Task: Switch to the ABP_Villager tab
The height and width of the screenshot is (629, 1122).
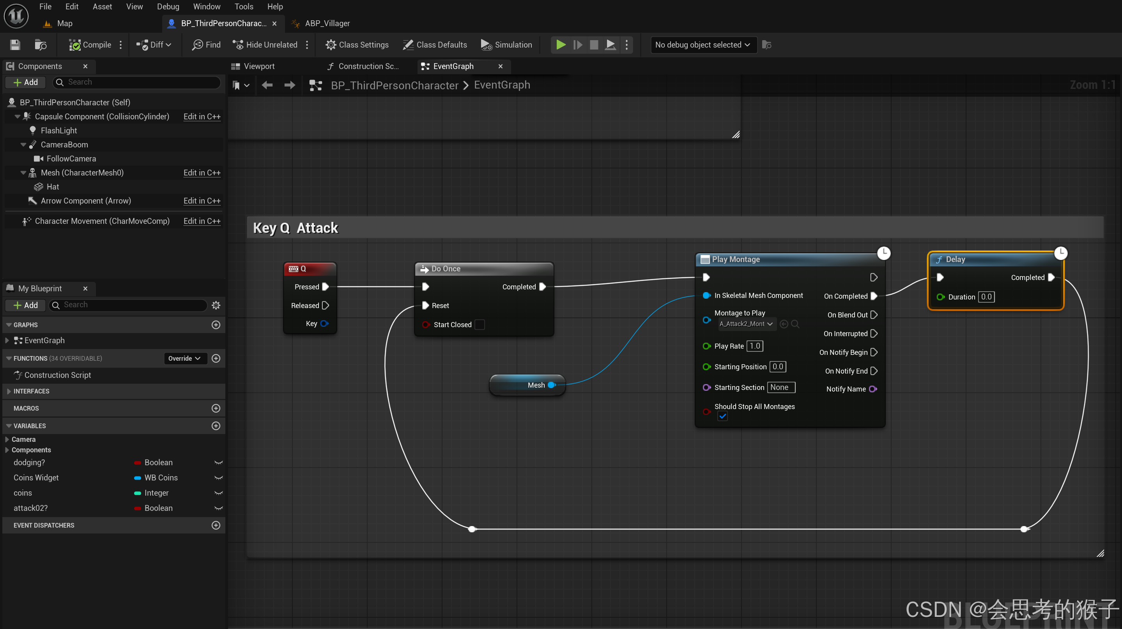Action: [x=327, y=23]
